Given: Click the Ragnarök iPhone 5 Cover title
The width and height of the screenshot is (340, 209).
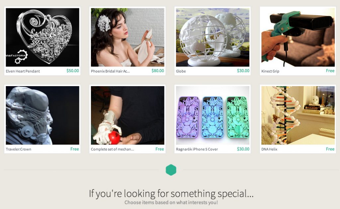Looking at the screenshot, I should [197, 149].
